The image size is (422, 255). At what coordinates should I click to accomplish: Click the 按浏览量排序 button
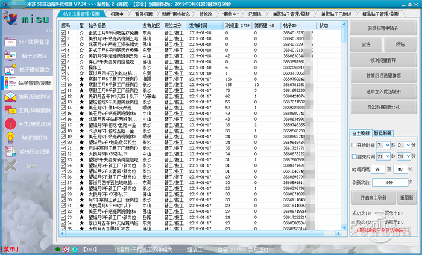[x=383, y=60]
